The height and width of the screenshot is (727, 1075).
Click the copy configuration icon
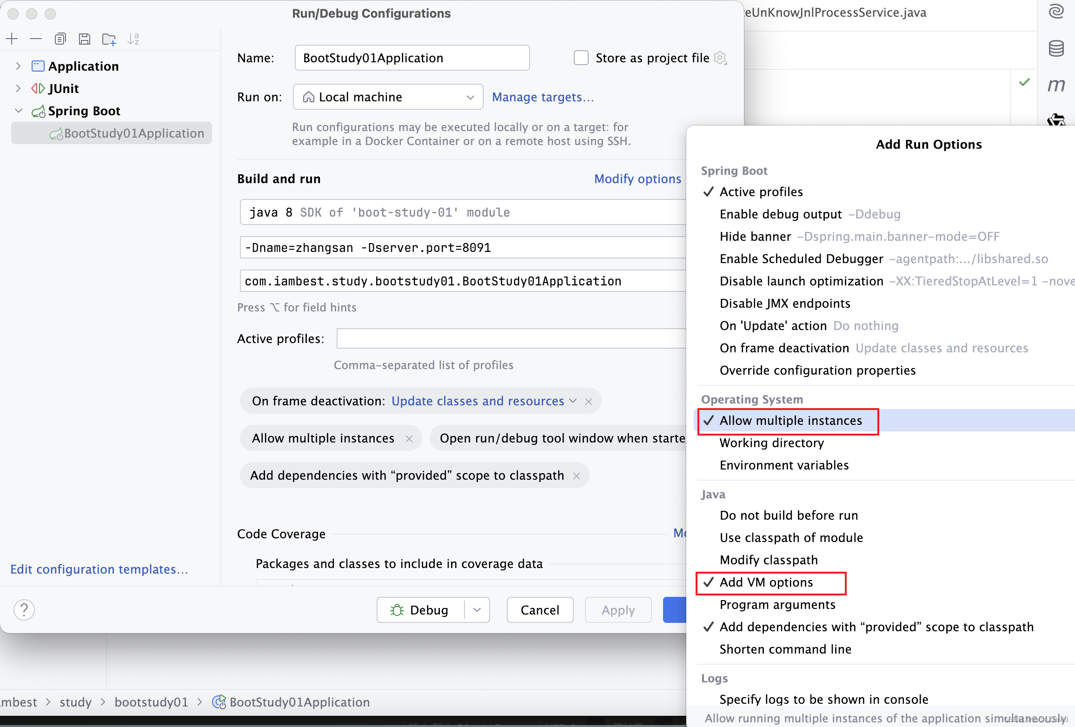pyautogui.click(x=61, y=38)
